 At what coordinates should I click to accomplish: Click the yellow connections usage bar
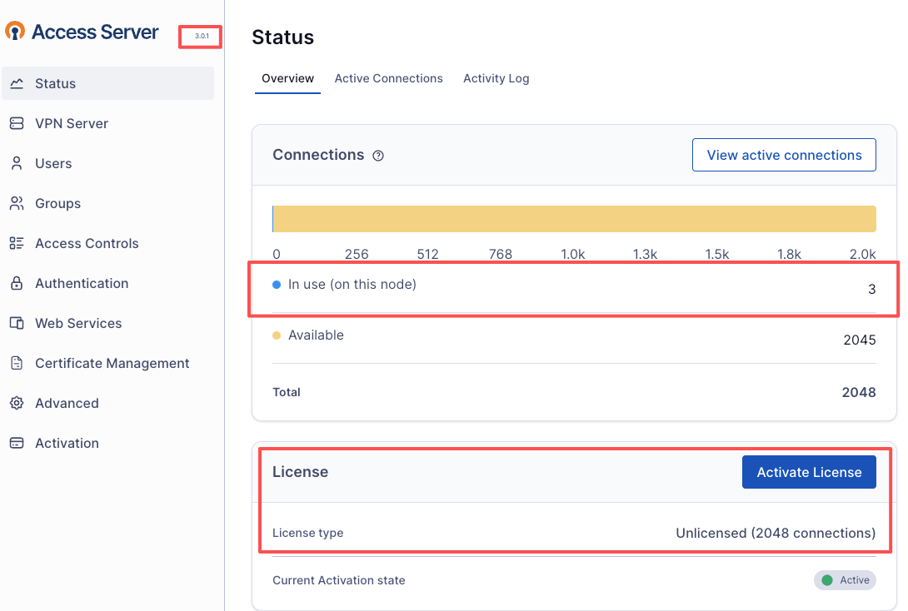(574, 219)
